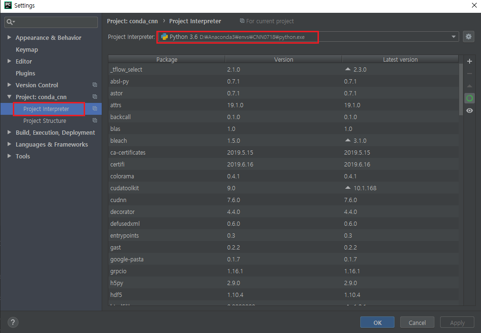The image size is (481, 333).
Task: Click upgrade arrow for cudatoolkit 10.1.168
Action: [x=347, y=188]
